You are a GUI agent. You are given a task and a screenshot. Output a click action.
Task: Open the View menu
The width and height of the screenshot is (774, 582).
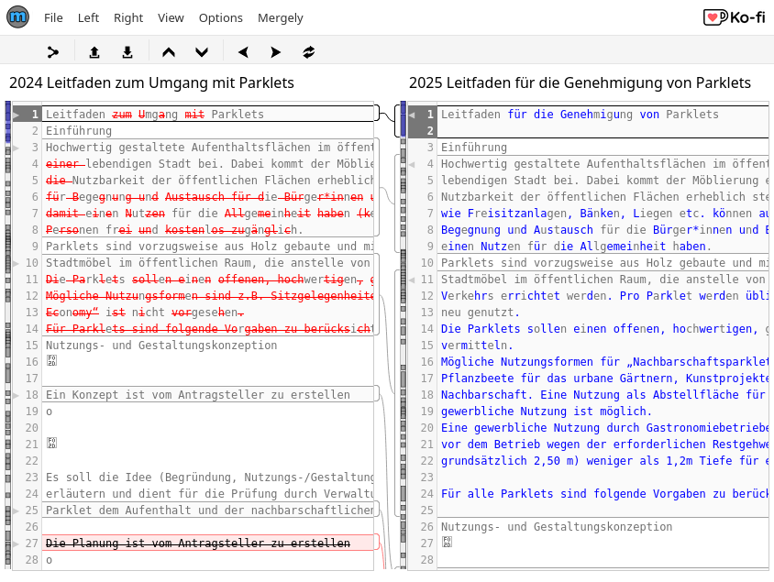171,17
